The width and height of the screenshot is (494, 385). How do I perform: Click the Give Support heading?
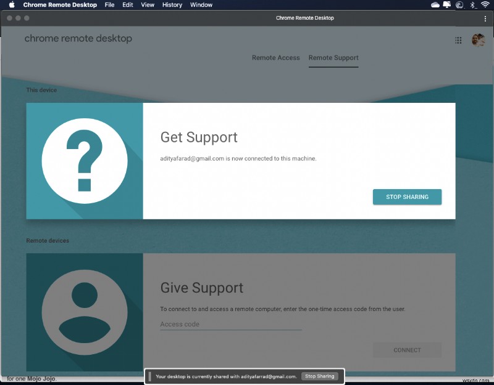(202, 288)
